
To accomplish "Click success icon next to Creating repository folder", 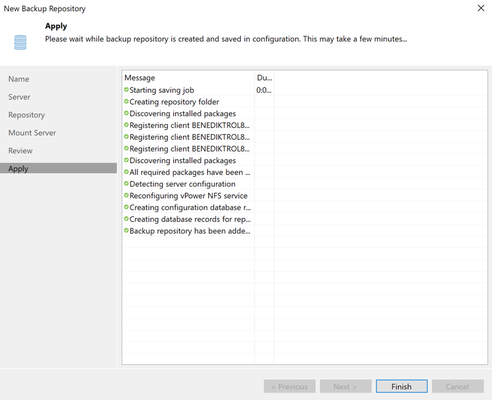I will [x=127, y=102].
